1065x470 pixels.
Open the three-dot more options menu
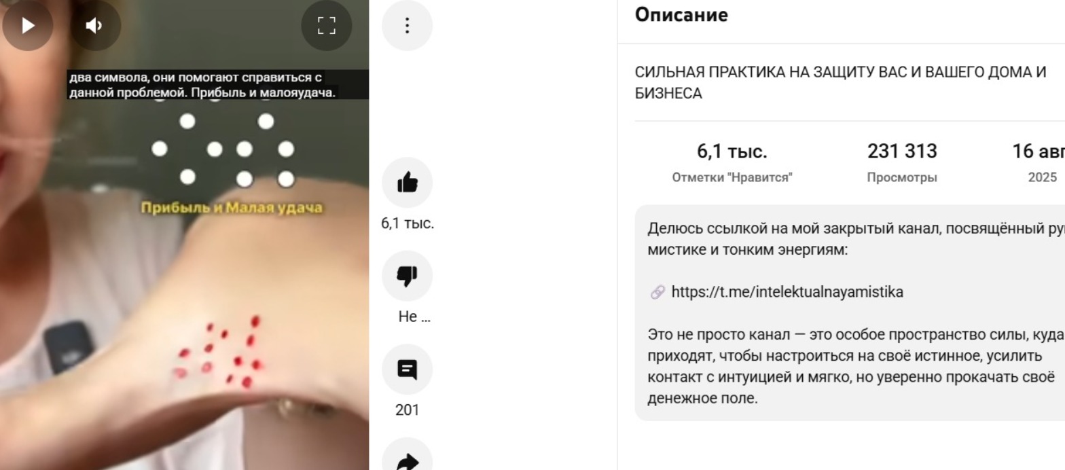point(407,25)
